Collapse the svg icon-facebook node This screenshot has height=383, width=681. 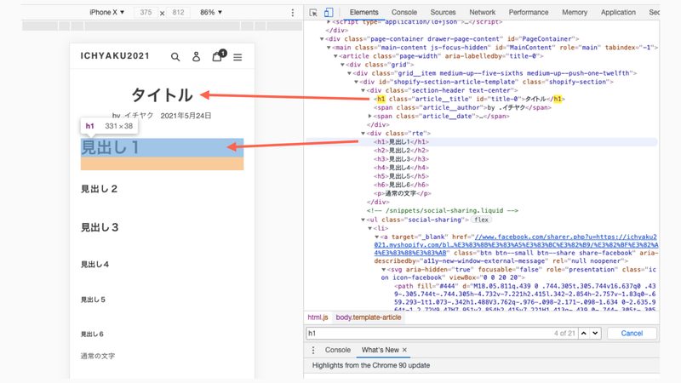384,270
